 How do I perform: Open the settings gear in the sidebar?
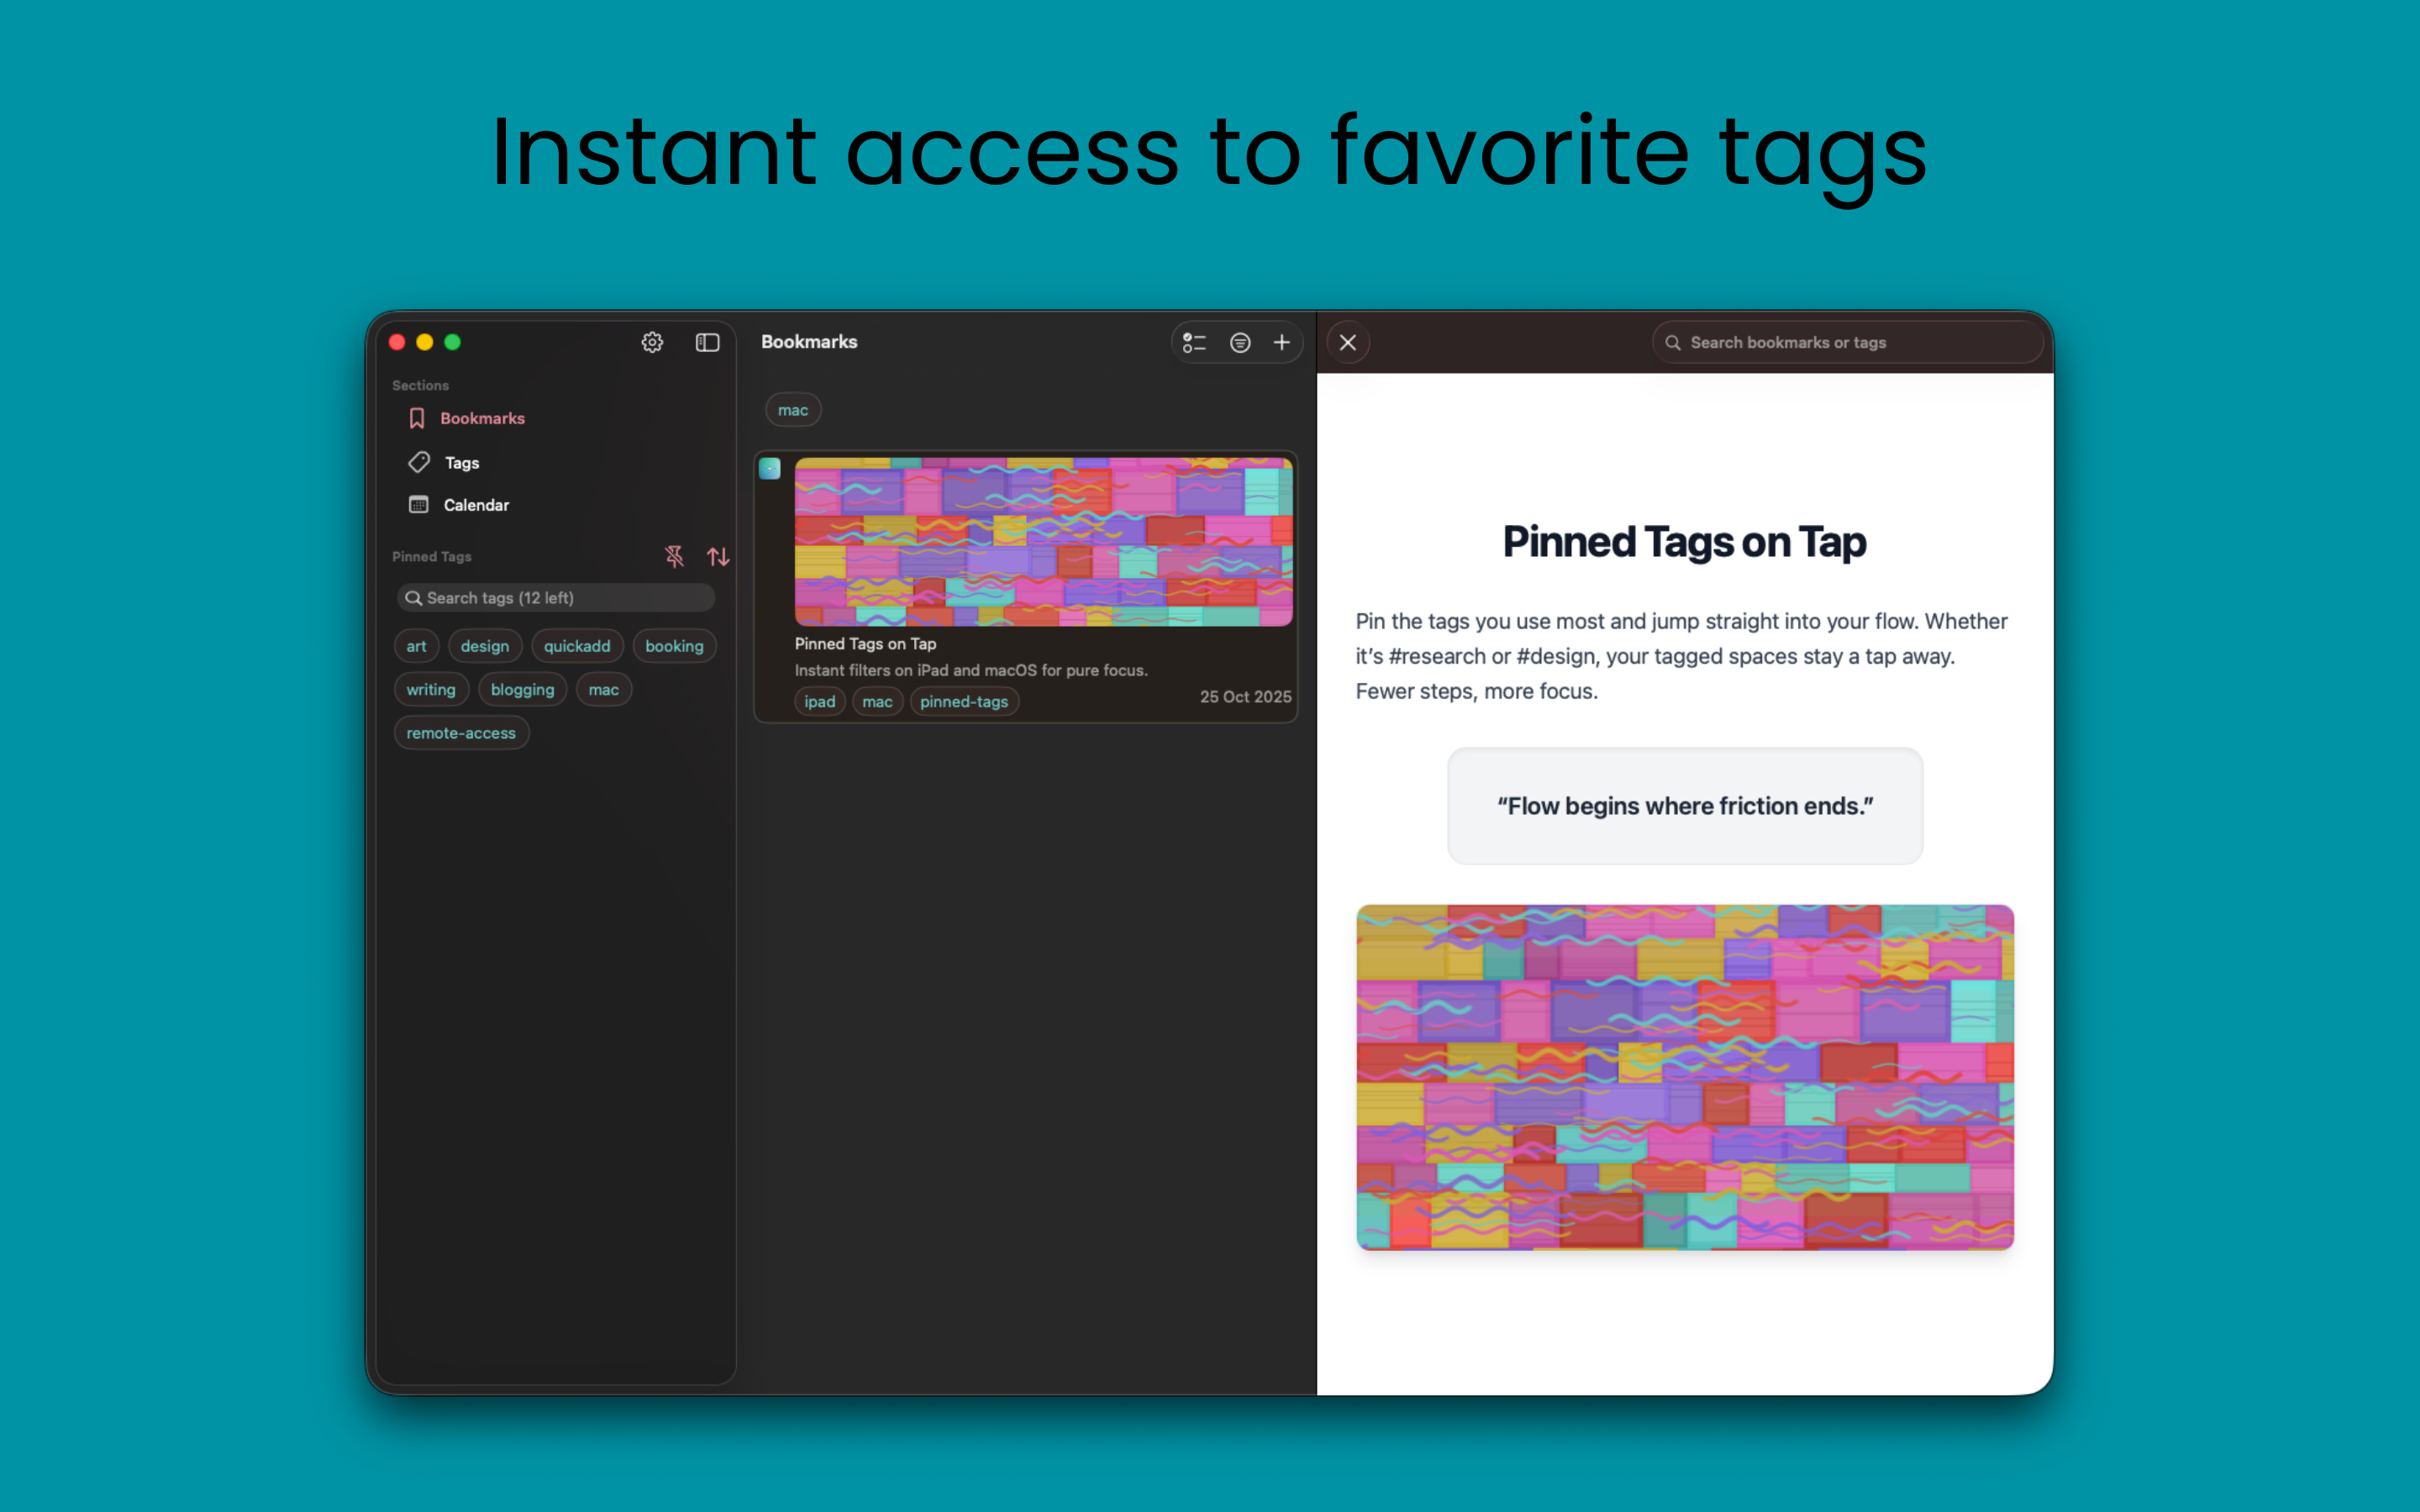pyautogui.click(x=652, y=342)
